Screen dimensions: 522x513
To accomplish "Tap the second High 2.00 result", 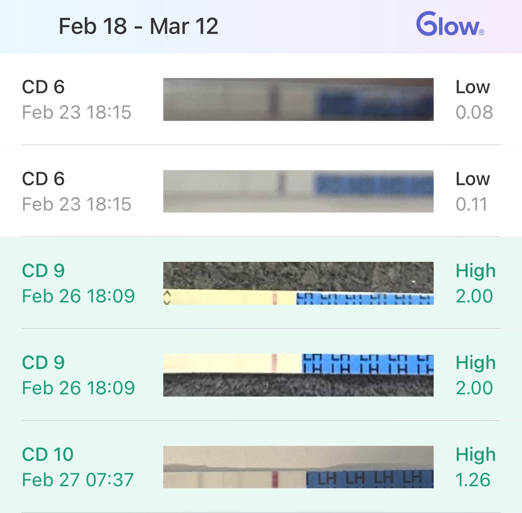I will pos(476,375).
